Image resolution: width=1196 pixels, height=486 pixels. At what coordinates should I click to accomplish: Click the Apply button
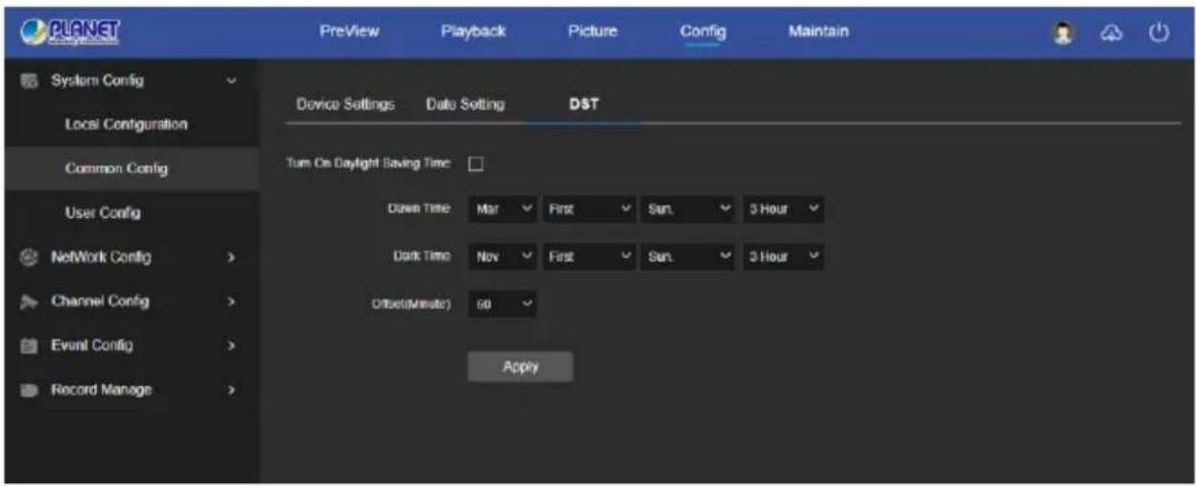520,367
